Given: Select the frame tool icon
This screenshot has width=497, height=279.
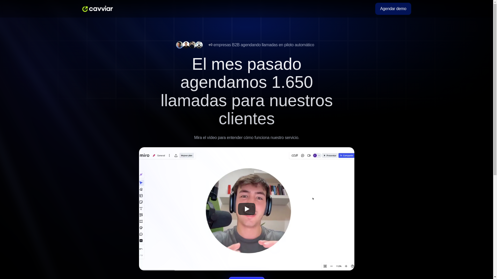Looking at the screenshot, I should click(x=141, y=221).
